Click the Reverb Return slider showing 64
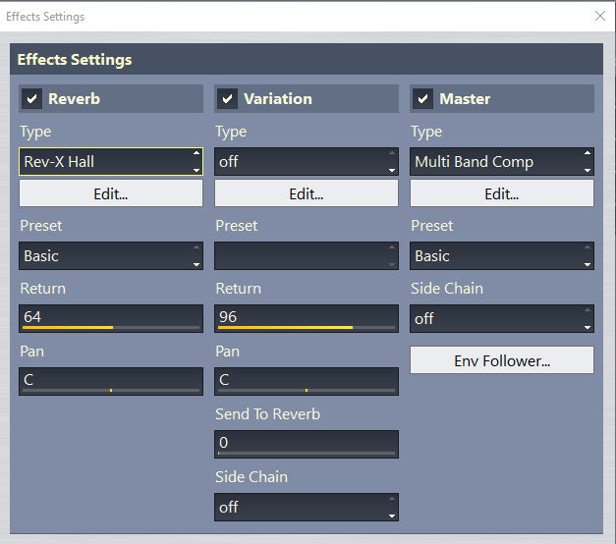This screenshot has height=544, width=616. click(111, 318)
